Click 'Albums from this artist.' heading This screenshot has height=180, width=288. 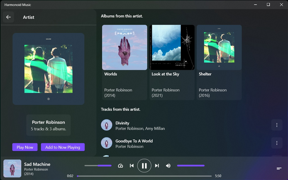pos(122,16)
